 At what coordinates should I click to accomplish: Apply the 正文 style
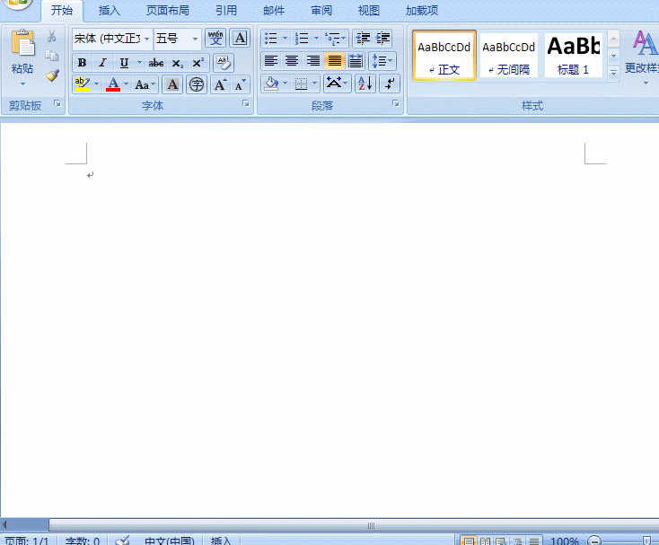[x=444, y=55]
